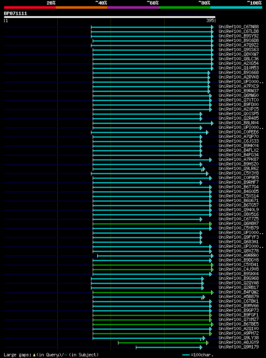Select hit label UniRef100_B6T7G4
Viewport: 266px width, 358px height.
(x=239, y=187)
